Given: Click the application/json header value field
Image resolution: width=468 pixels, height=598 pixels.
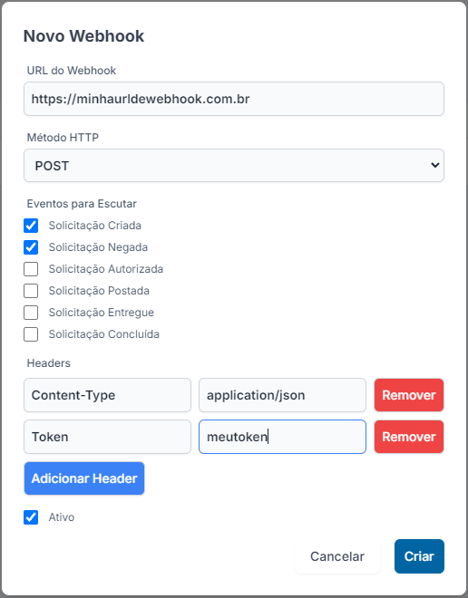Looking at the screenshot, I should coord(282,395).
